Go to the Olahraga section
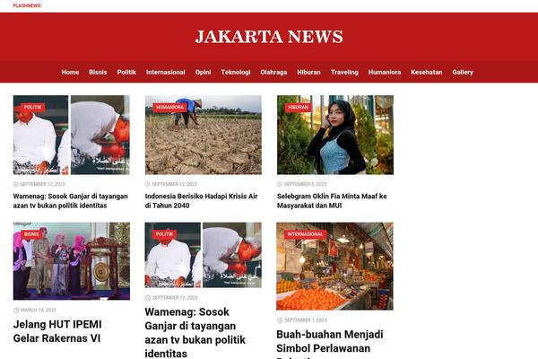 273,72
